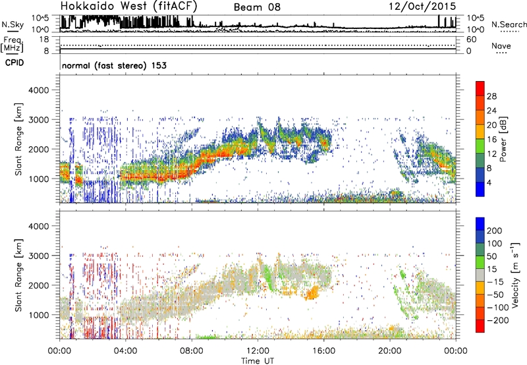
Task: Click the '20:00' time axis tick label
Action: [x=390, y=351]
